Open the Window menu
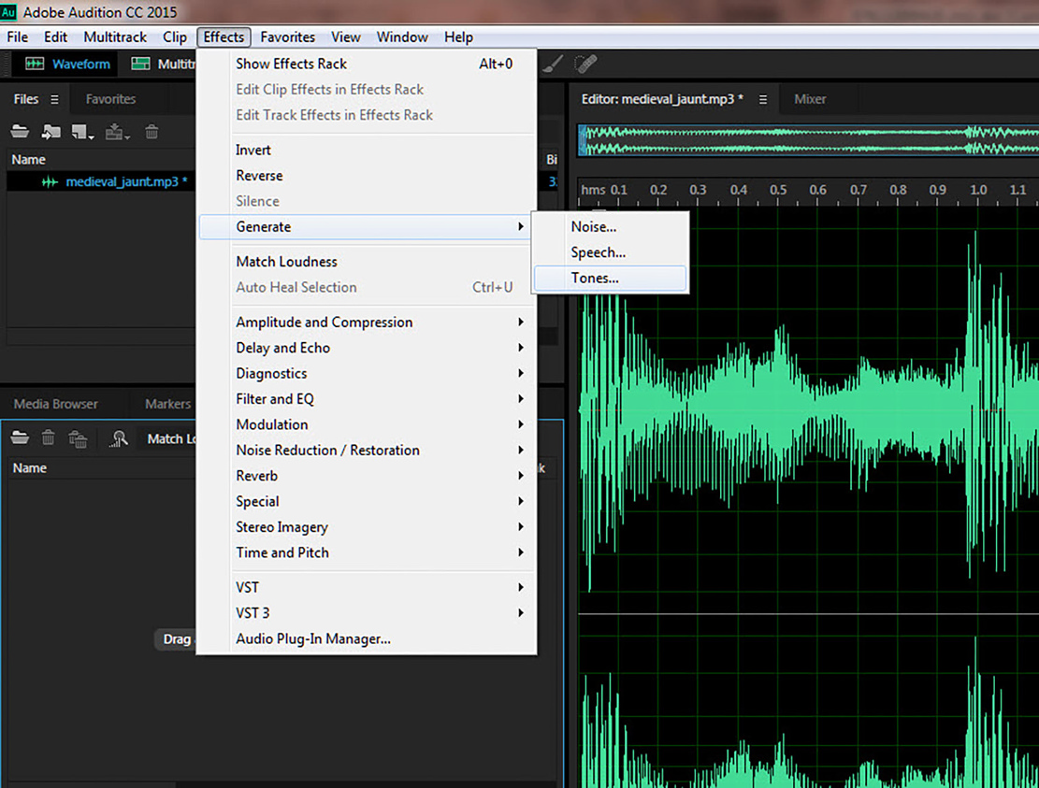Viewport: 1039px width, 788px height. (402, 37)
